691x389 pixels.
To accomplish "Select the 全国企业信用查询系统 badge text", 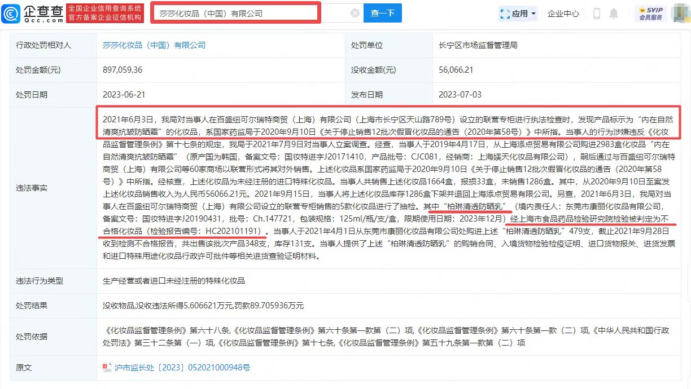I will [x=104, y=8].
